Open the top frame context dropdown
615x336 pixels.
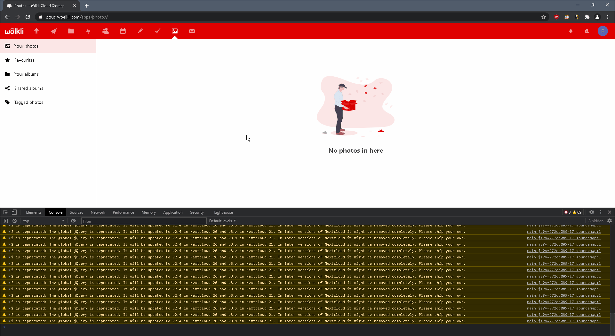(43, 221)
